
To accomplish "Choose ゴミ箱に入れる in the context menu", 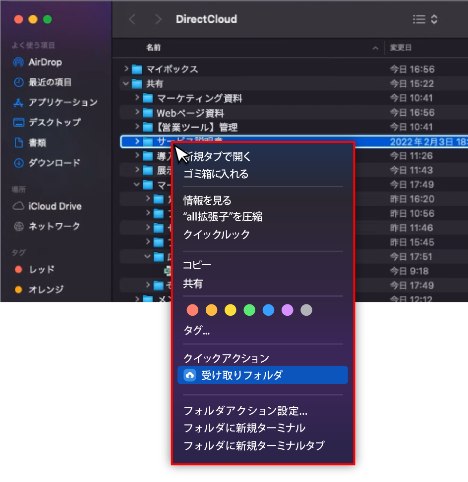I will tap(216, 174).
